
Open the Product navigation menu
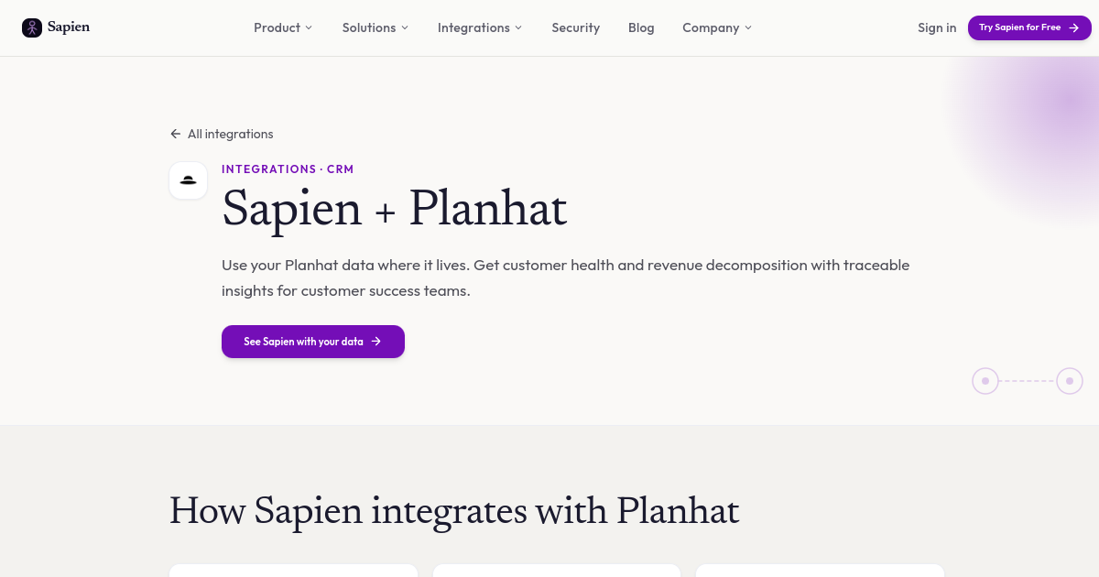[x=277, y=27]
